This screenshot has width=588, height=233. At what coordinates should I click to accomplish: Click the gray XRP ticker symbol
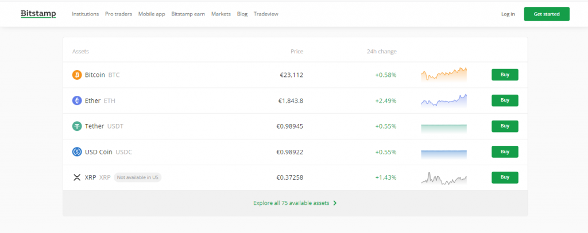(x=105, y=177)
